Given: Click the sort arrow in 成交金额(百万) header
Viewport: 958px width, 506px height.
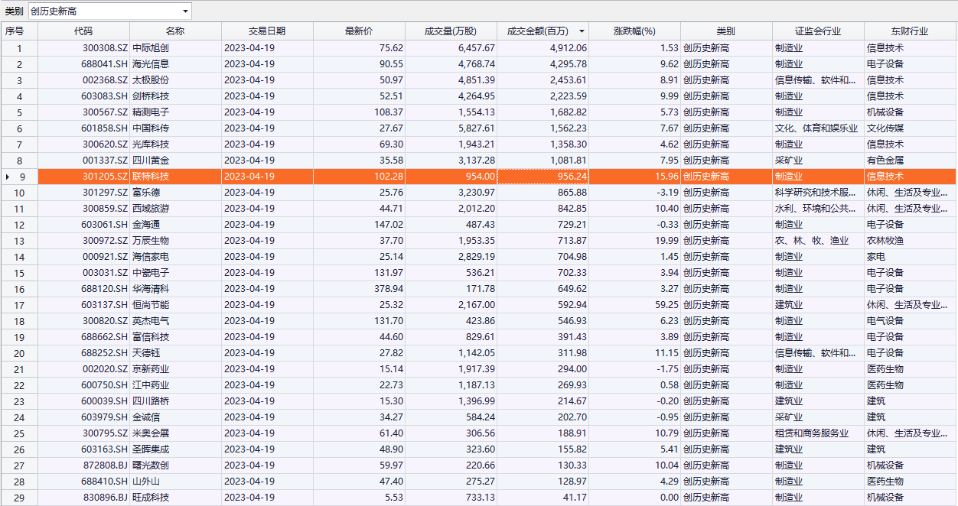Looking at the screenshot, I should [x=582, y=31].
